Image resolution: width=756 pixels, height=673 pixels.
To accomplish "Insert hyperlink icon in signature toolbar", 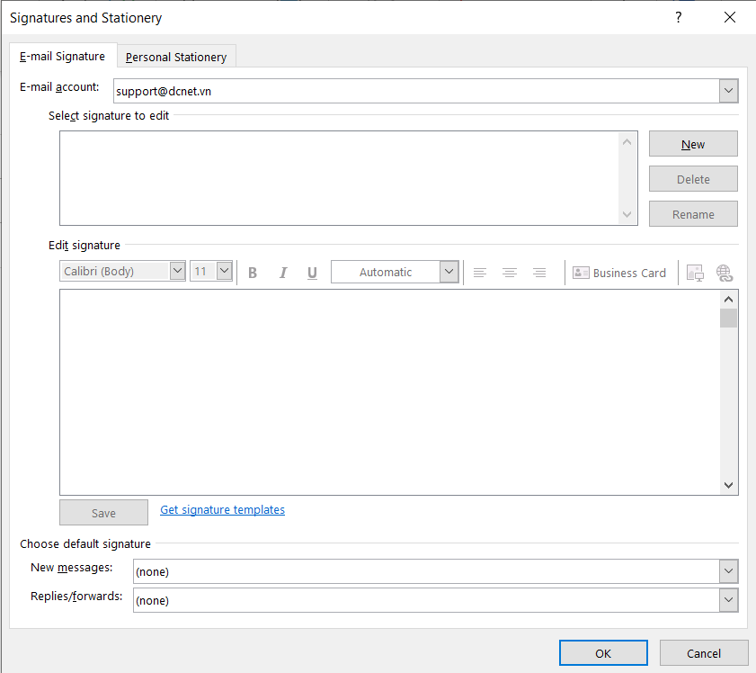I will point(725,273).
